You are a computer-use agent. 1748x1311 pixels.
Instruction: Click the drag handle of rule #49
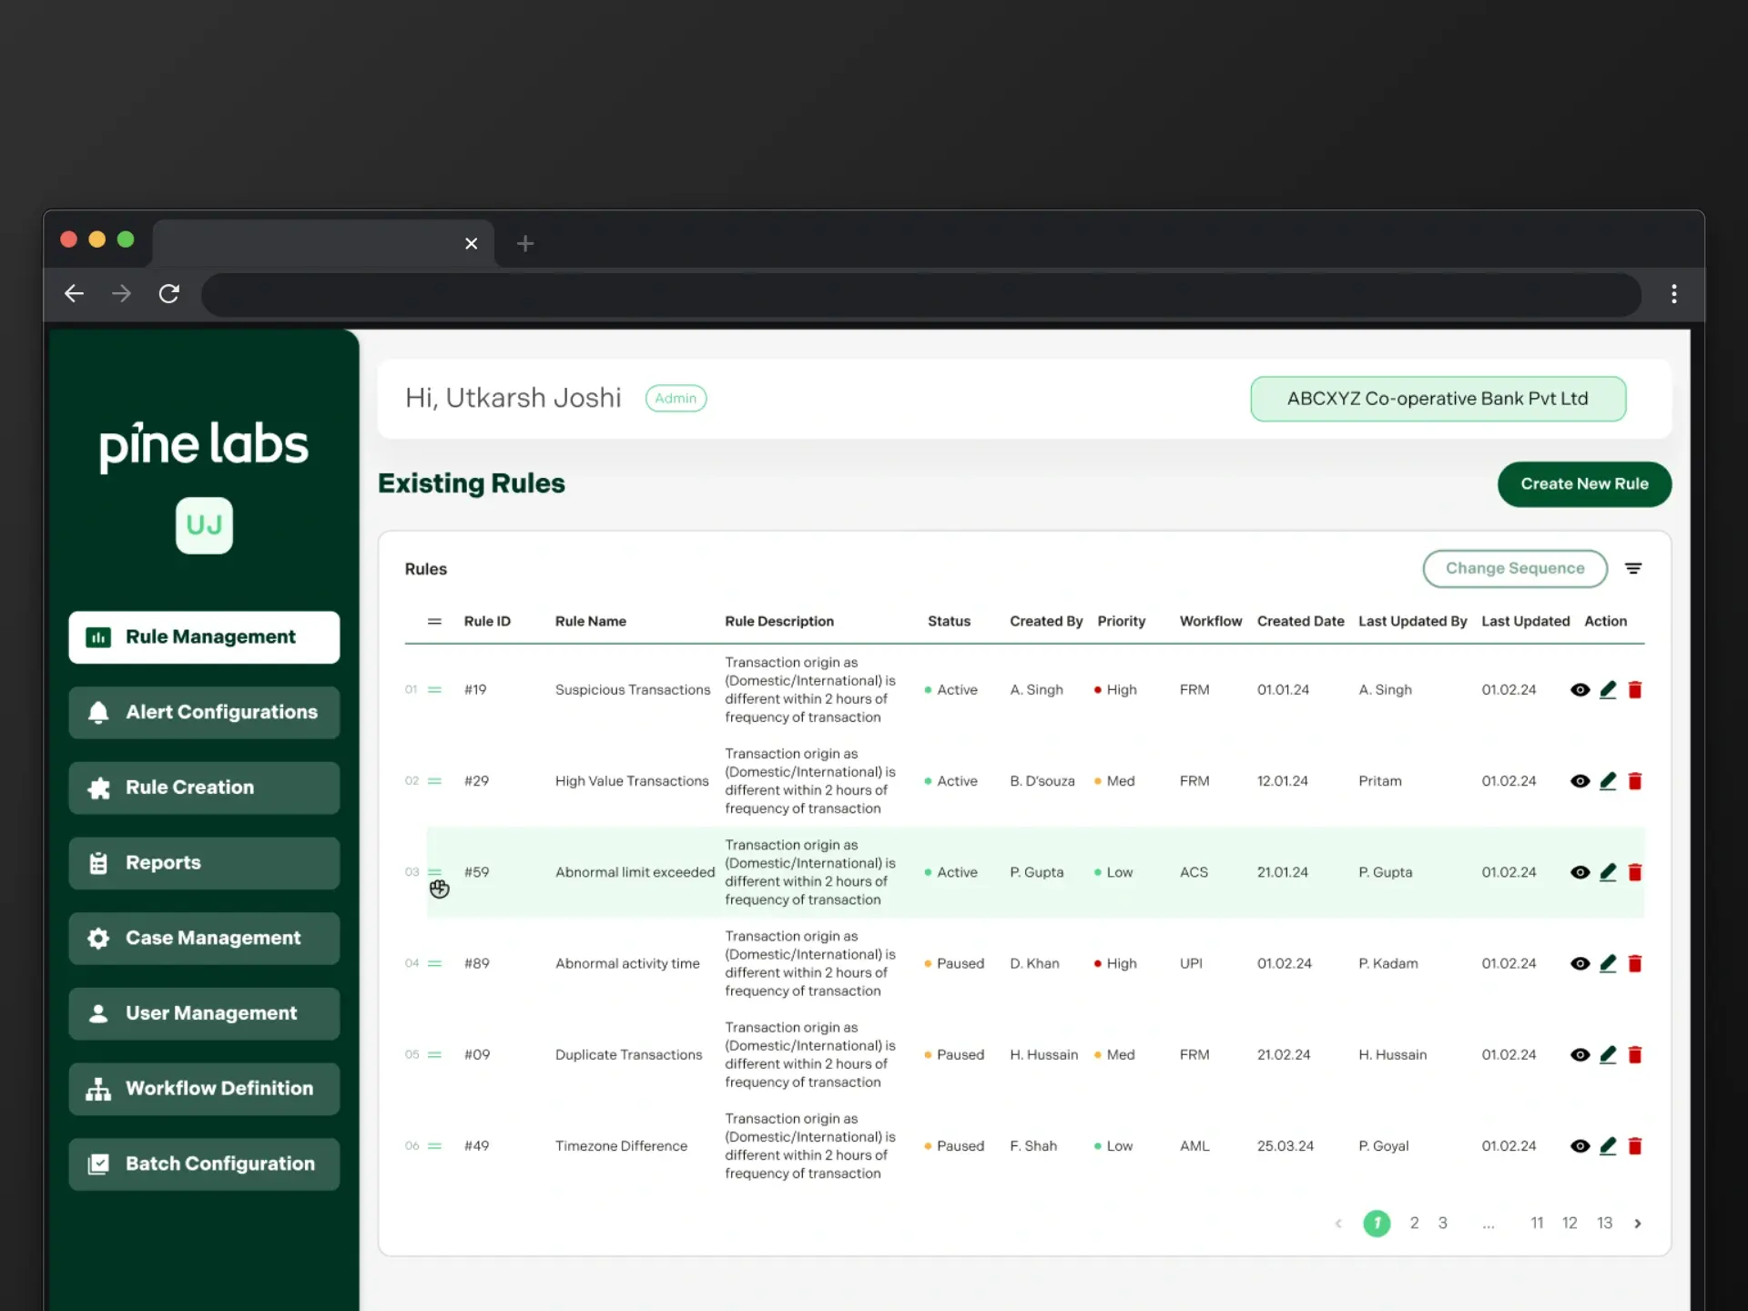(434, 1145)
